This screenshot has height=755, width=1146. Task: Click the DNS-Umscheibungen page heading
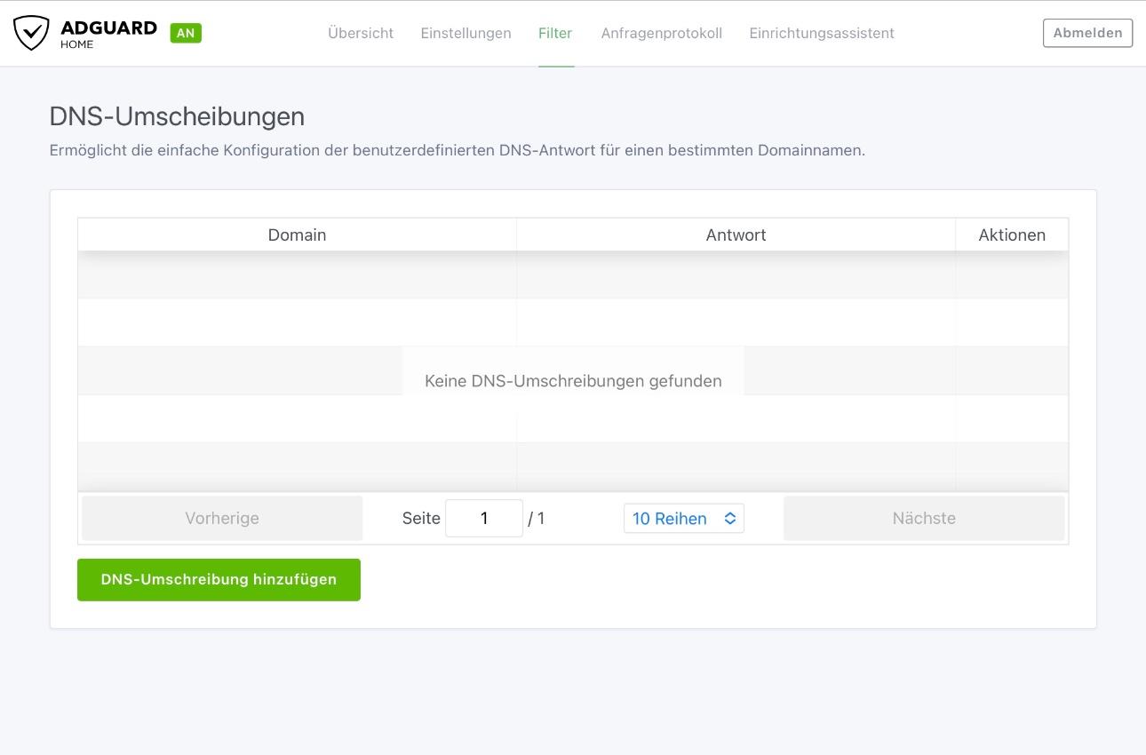(x=177, y=116)
